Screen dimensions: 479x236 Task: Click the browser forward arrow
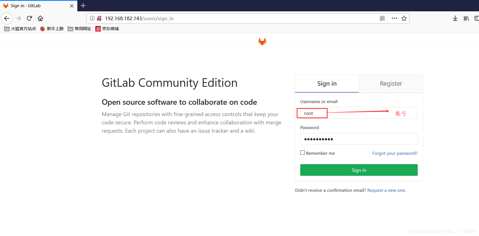tap(18, 19)
